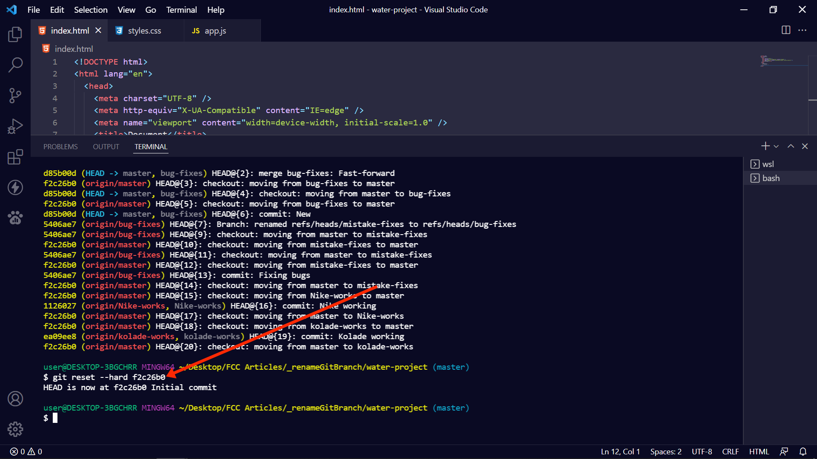This screenshot has height=459, width=817.
Task: Change end of line sequence CRLF
Action: click(730, 451)
